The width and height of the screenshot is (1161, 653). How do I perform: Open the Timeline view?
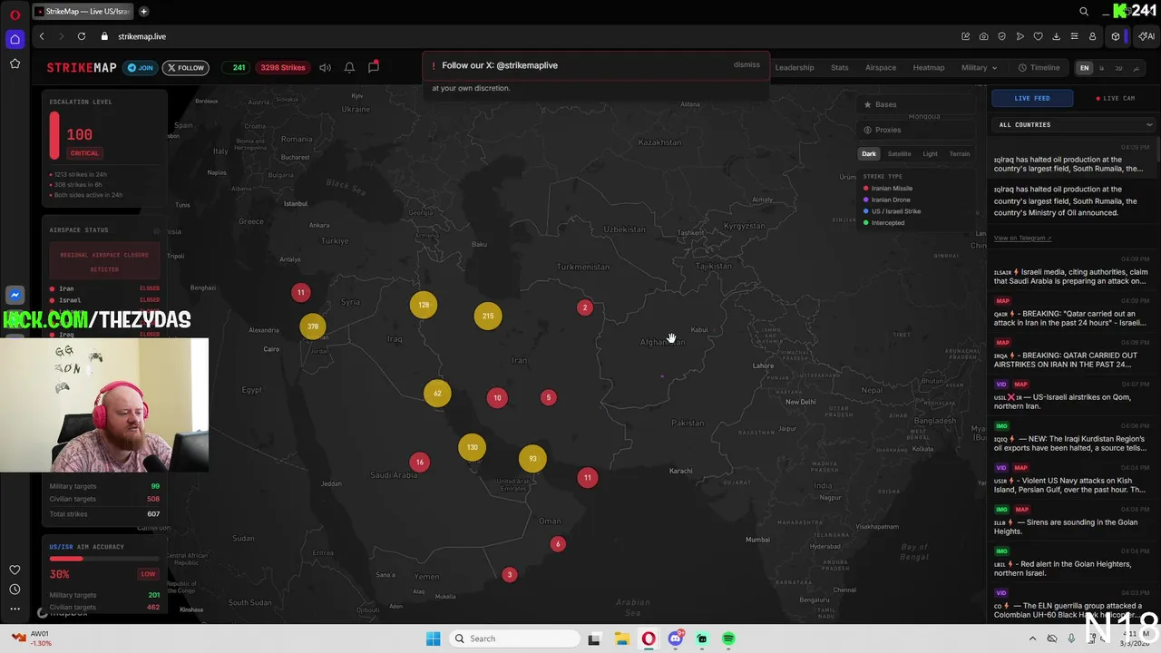pos(1039,67)
